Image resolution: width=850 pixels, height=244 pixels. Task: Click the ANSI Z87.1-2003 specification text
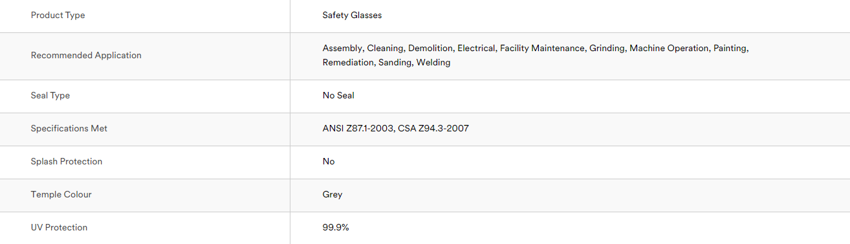coord(358,129)
